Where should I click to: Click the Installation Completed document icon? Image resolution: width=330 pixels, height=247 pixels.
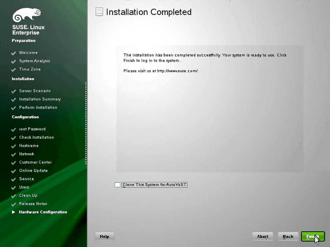(x=99, y=12)
